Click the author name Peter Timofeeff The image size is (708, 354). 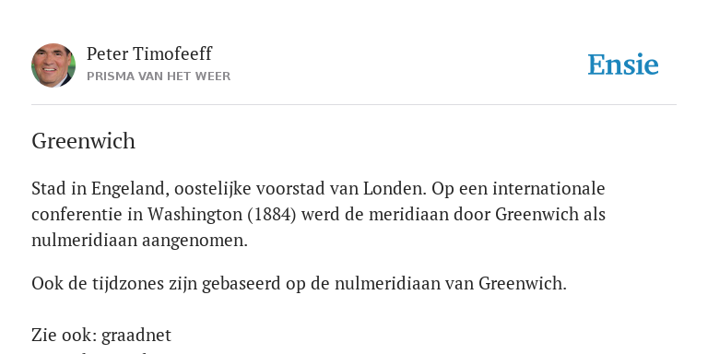[149, 53]
